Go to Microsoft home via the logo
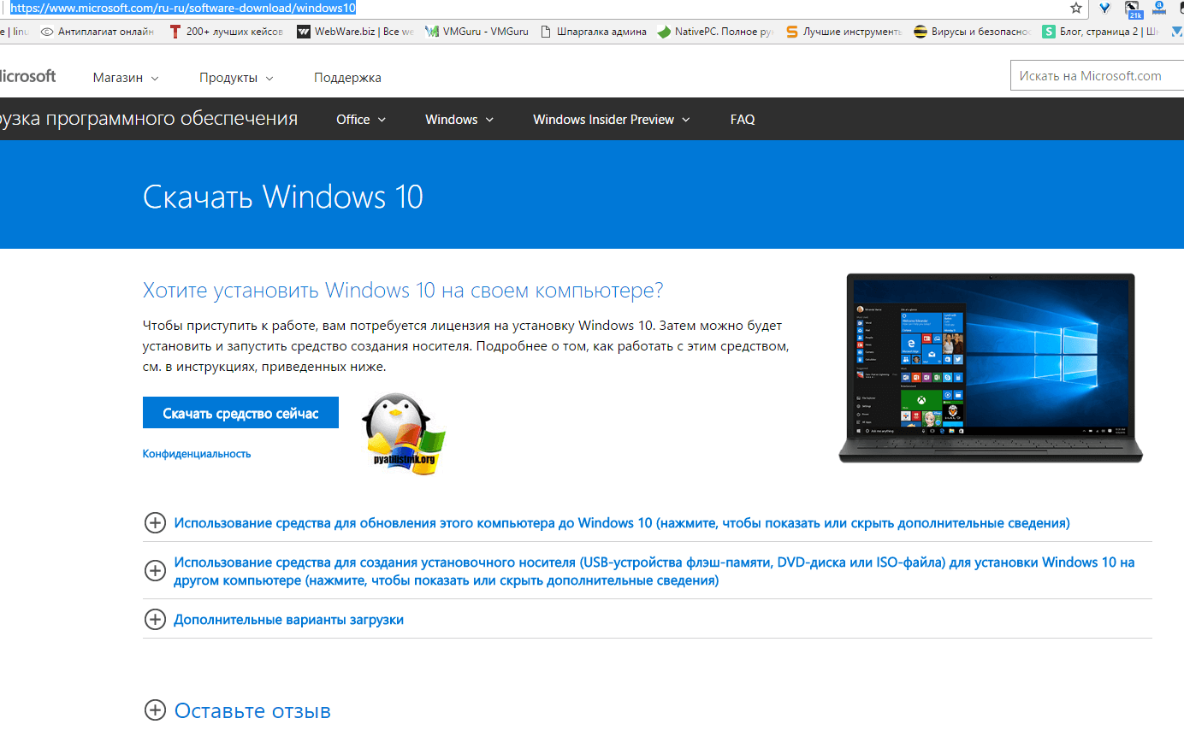The image size is (1184, 742). 27,76
